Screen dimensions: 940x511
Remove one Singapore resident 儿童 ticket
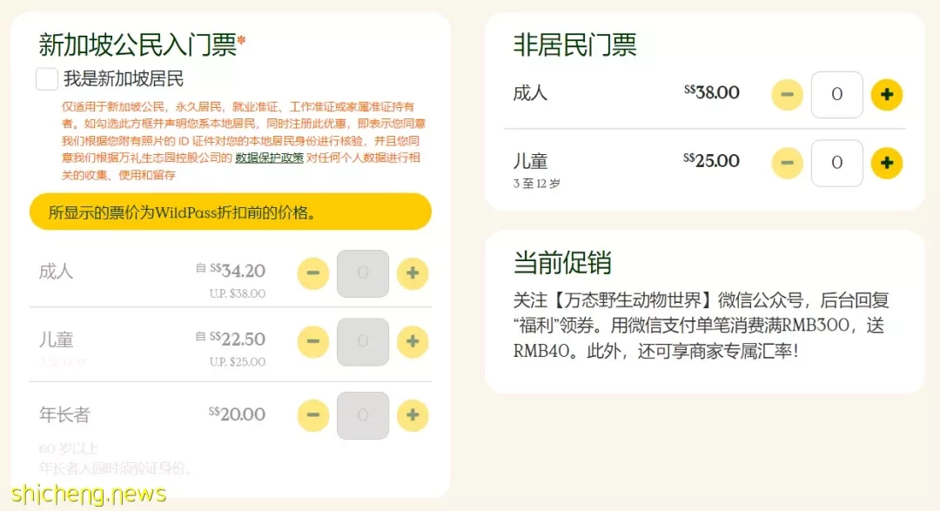pyautogui.click(x=313, y=342)
